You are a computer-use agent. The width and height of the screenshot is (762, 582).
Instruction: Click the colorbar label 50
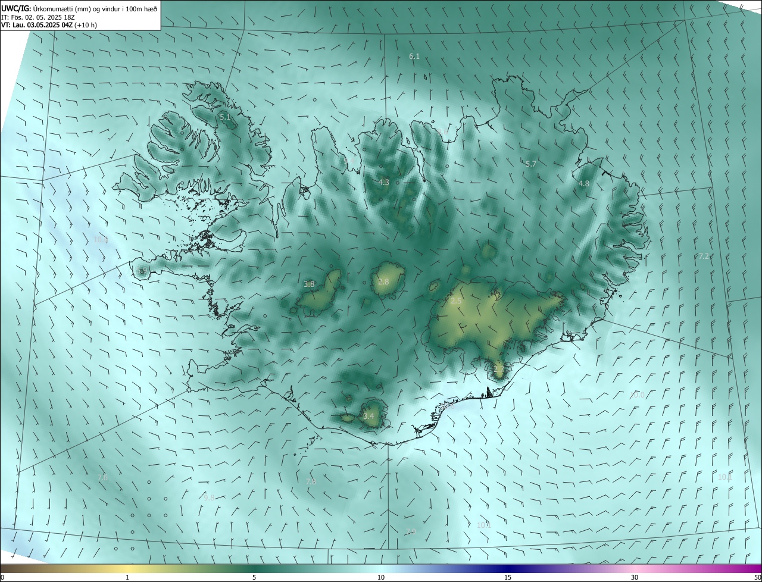[x=757, y=578]
